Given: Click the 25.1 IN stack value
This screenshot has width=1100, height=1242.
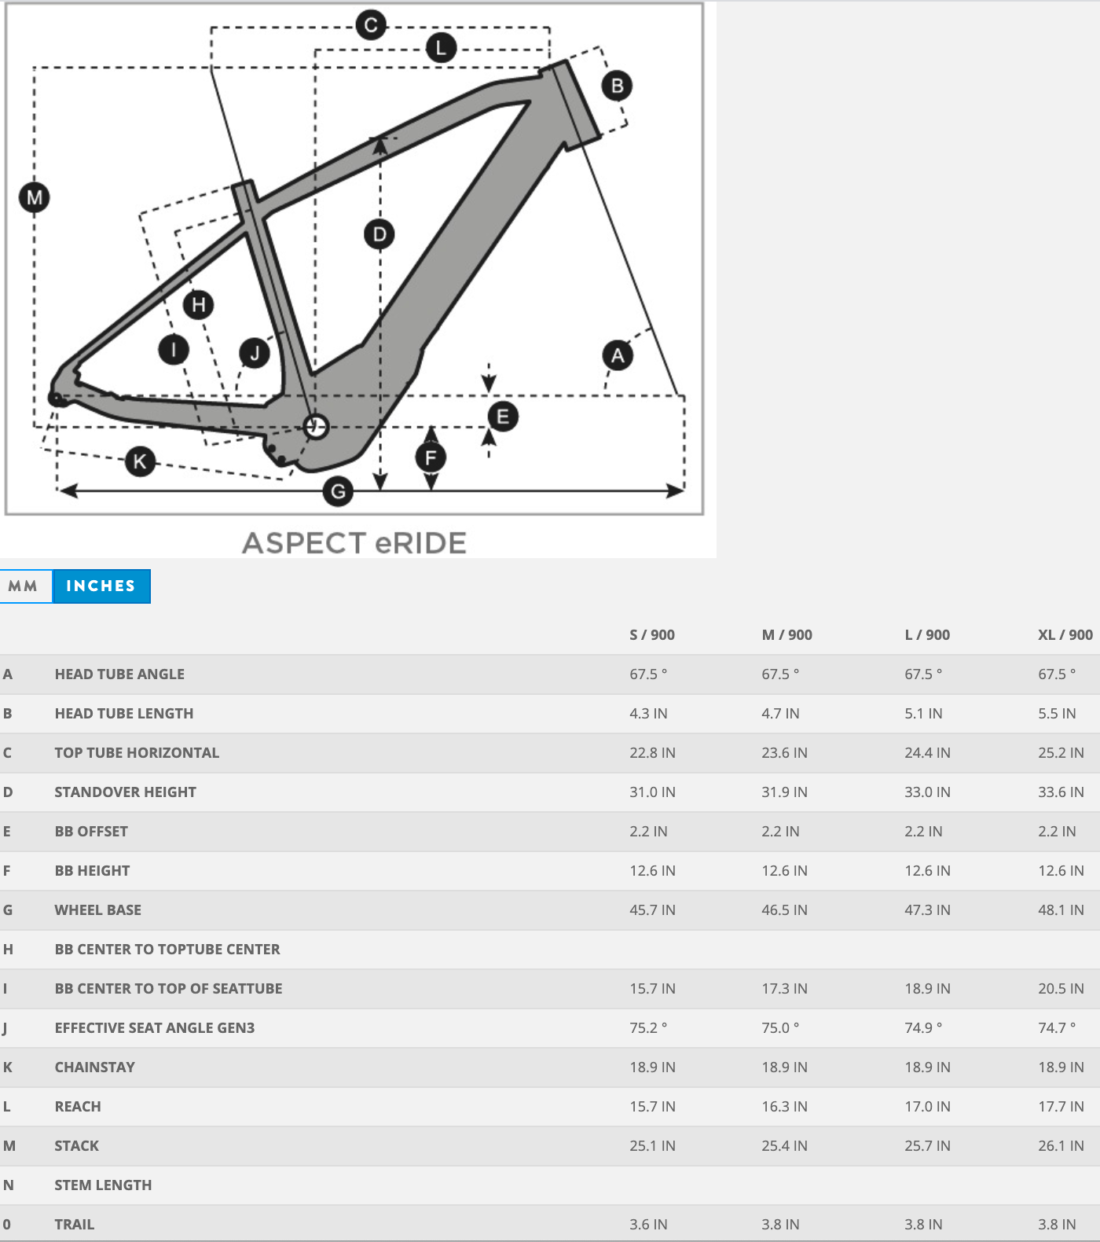Looking at the screenshot, I should pyautogui.click(x=652, y=1146).
